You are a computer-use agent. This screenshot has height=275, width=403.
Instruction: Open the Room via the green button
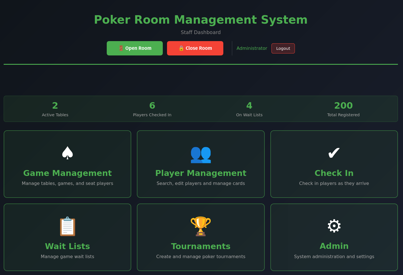pos(135,48)
